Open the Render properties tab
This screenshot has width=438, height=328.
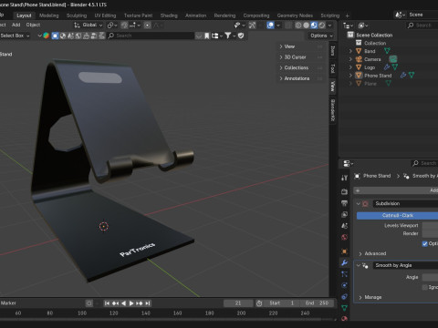tap(344, 191)
